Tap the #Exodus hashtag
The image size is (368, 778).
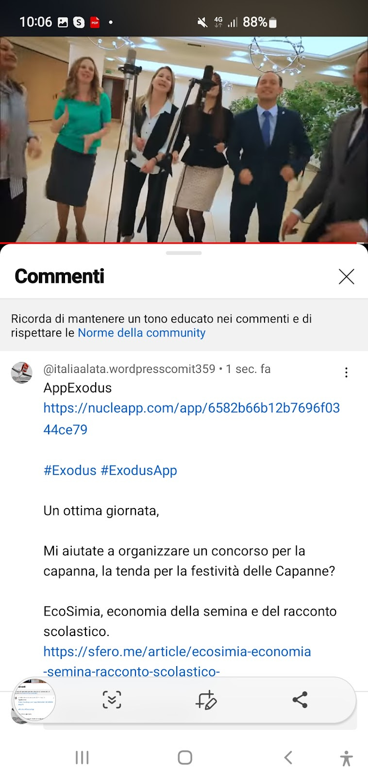pos(70,470)
